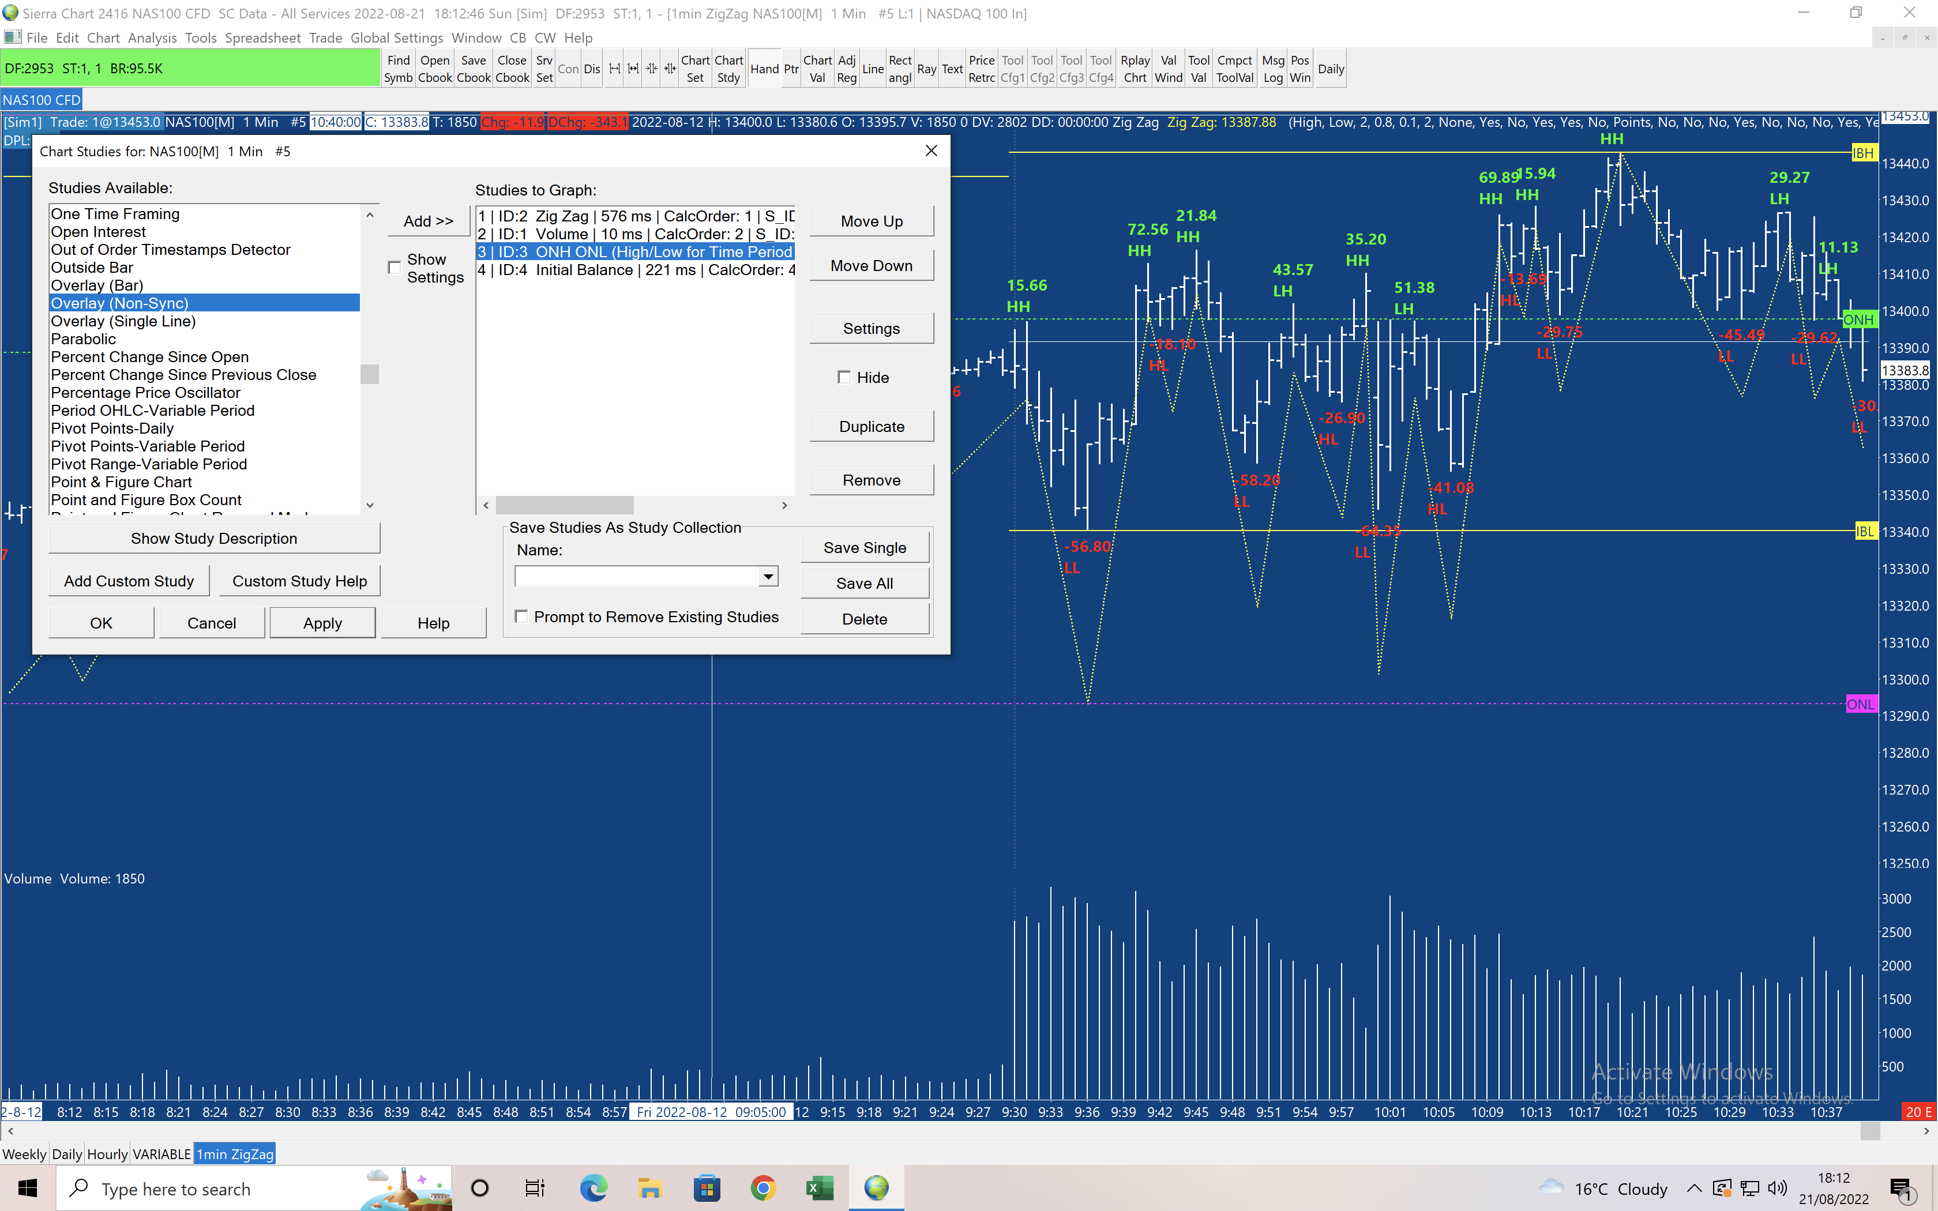The width and height of the screenshot is (1938, 1211).
Task: Open the Analysis menu
Action: [x=151, y=37]
